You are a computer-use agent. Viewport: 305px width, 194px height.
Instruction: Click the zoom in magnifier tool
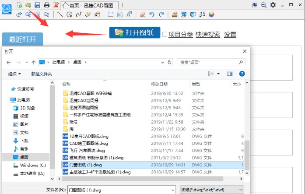pyautogui.click(x=28, y=14)
